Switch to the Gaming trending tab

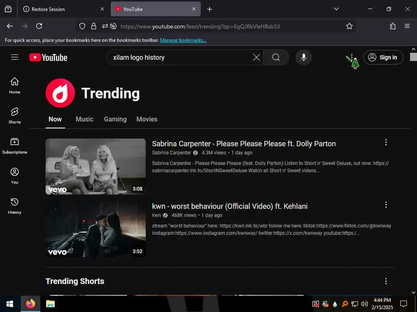[115, 119]
